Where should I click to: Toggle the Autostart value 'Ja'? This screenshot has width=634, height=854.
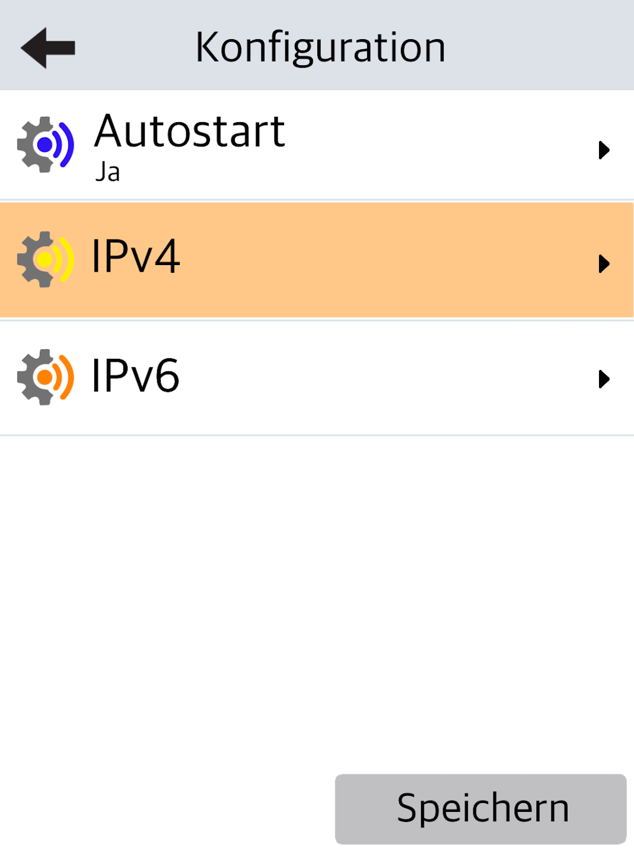click(108, 173)
